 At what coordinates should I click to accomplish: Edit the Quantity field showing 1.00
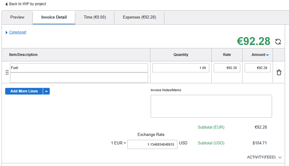181,68
